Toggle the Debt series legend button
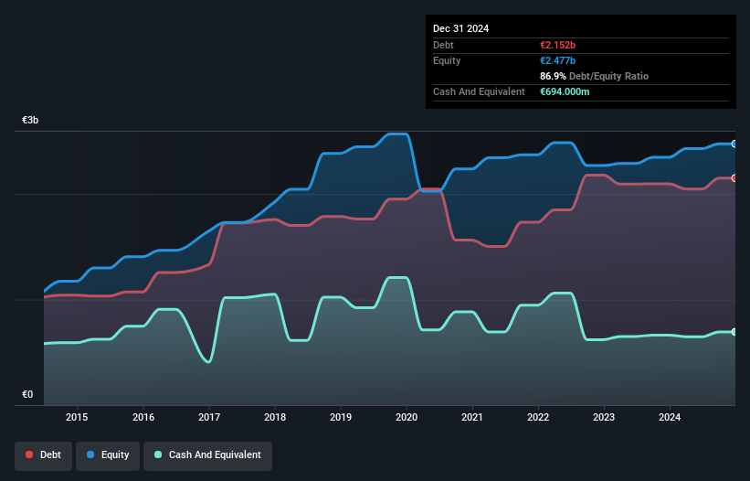 (x=43, y=455)
